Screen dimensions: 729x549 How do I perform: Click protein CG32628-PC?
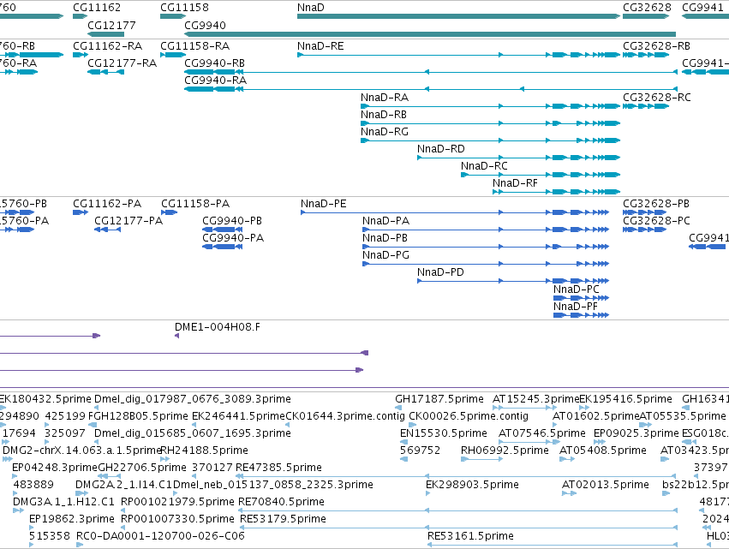click(656, 221)
